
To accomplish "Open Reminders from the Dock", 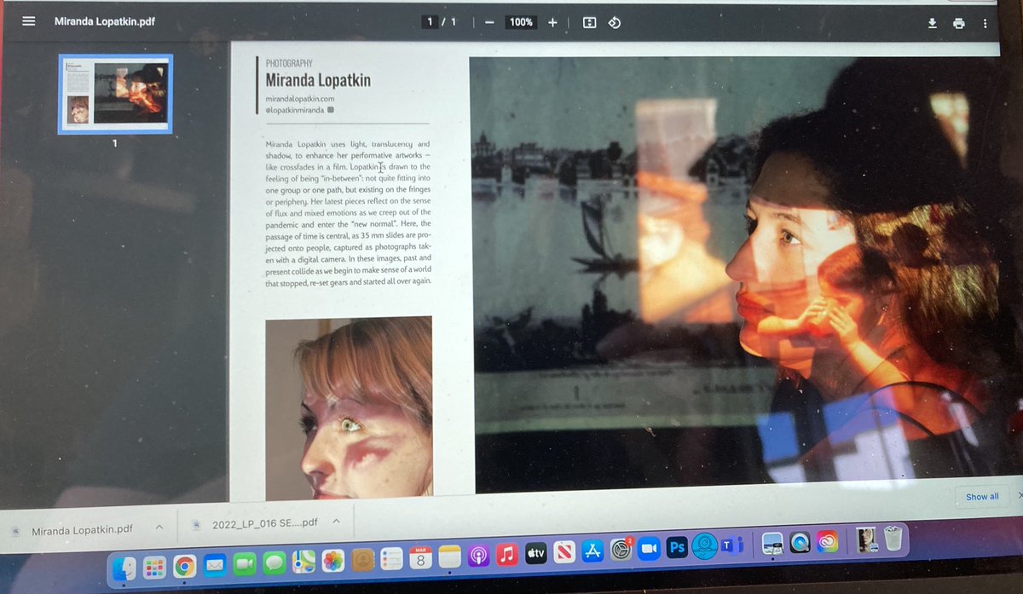I will tap(391, 559).
